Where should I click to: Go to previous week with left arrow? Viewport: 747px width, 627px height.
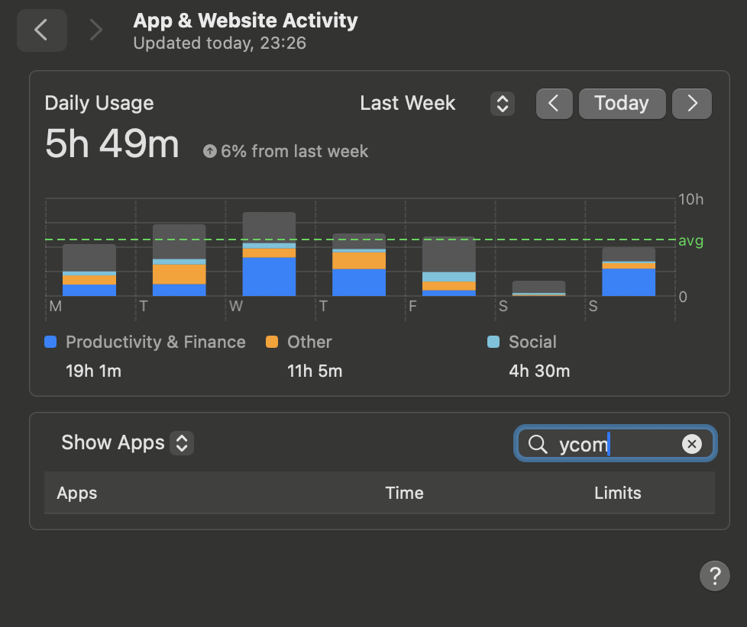555,104
